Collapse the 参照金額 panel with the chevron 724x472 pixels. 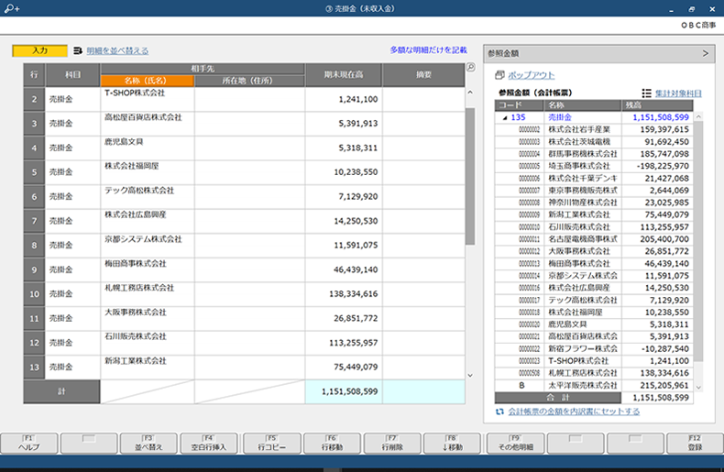pyautogui.click(x=706, y=54)
